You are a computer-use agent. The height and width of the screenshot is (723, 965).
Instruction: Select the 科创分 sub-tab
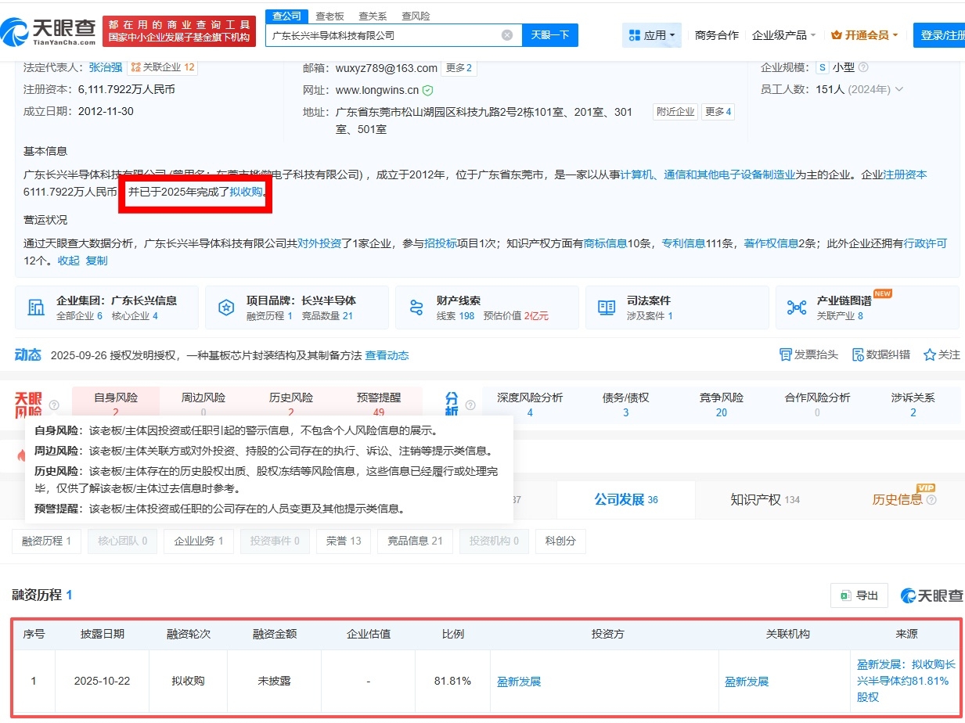pyautogui.click(x=560, y=541)
